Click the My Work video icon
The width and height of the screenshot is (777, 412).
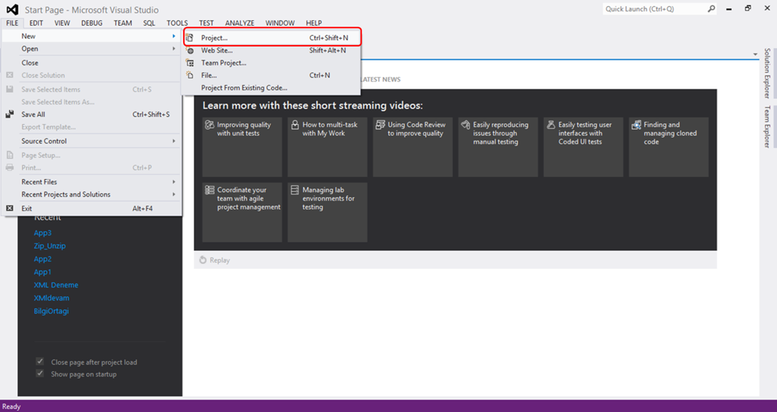(295, 125)
